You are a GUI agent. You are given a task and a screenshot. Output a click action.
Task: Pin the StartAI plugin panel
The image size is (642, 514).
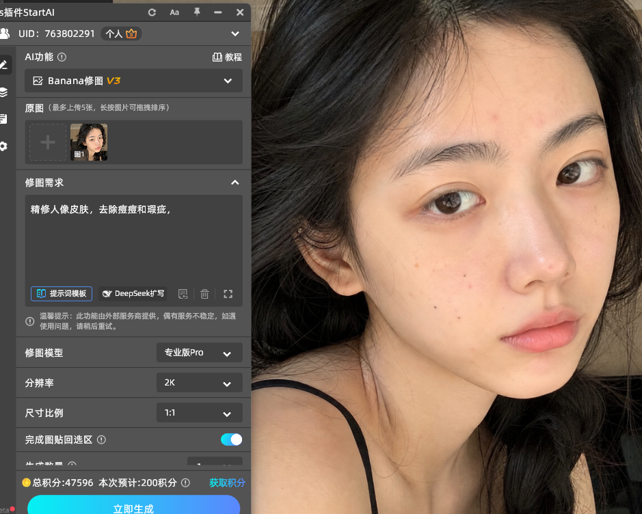pyautogui.click(x=197, y=12)
